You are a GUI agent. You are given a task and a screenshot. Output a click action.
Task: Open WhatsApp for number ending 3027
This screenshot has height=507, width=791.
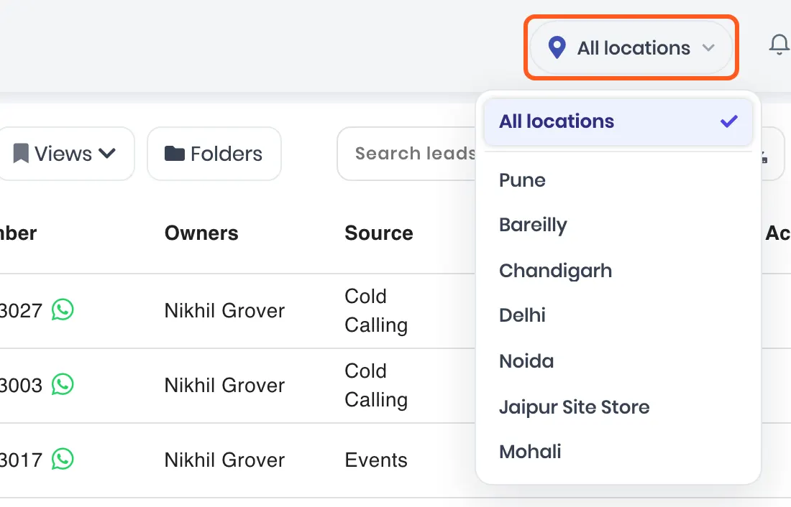(x=63, y=310)
